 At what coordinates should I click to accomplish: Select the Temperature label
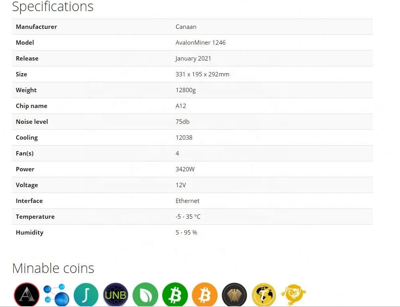pos(35,217)
